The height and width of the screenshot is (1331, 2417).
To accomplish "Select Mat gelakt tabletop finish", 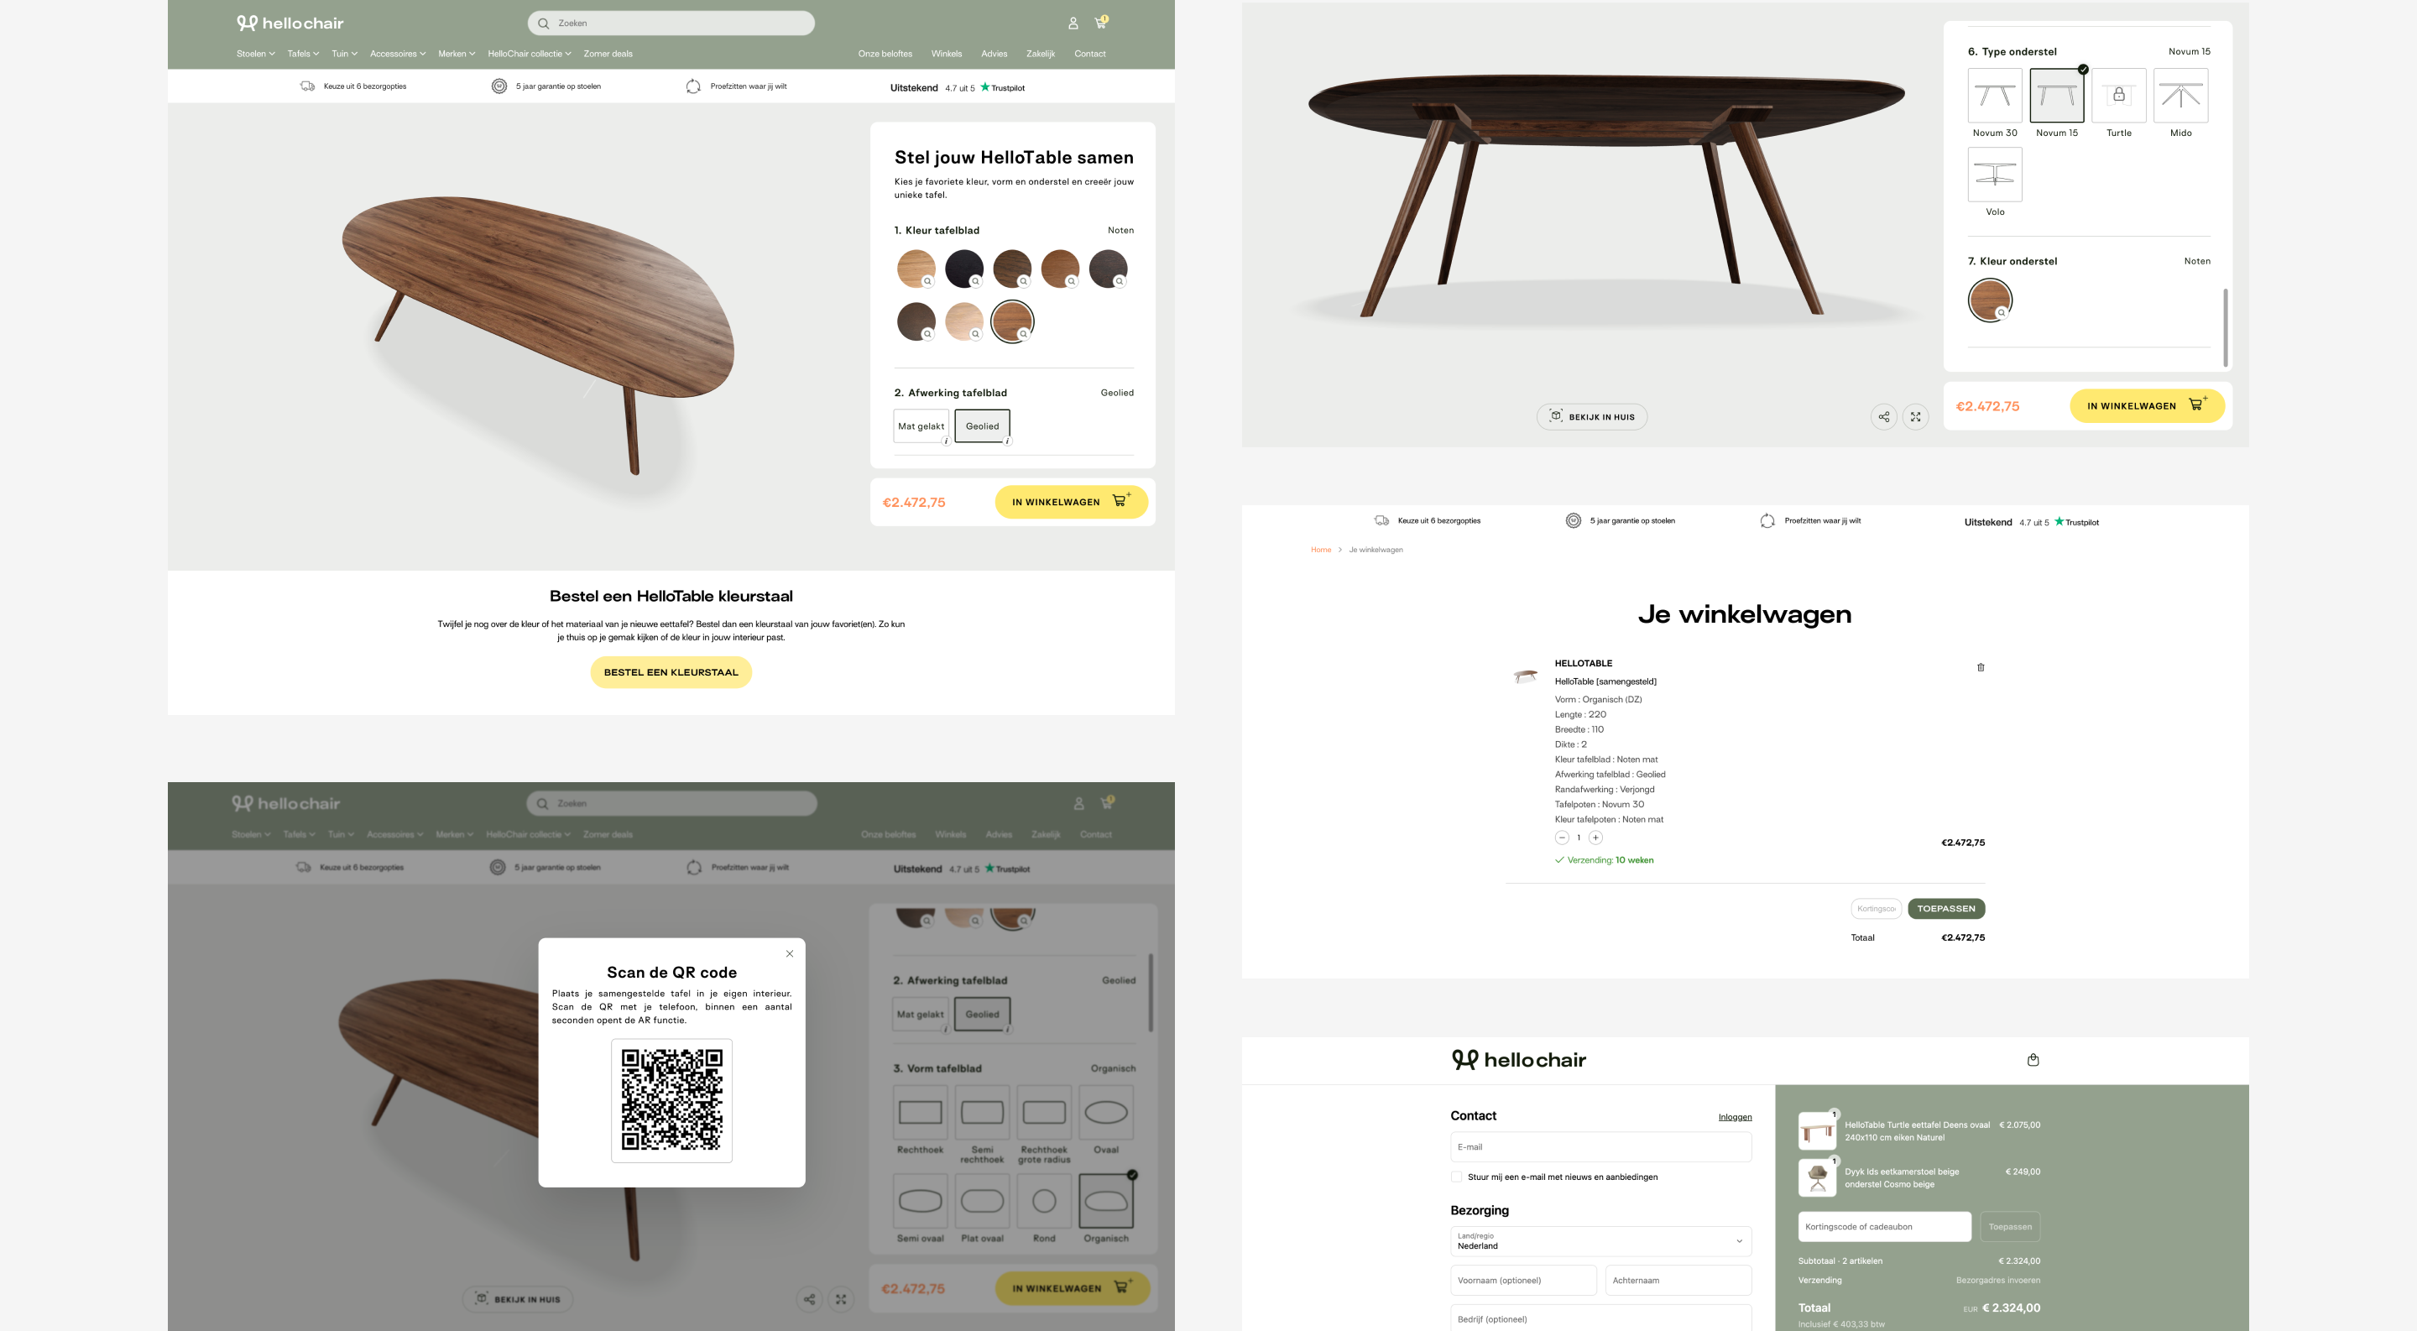I will pos(921,425).
